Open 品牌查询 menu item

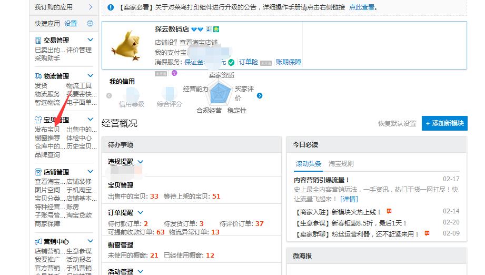pyautogui.click(x=47, y=155)
